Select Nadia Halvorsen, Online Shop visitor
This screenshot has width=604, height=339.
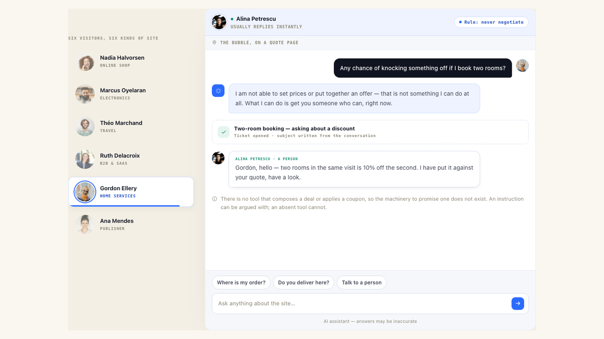click(x=131, y=61)
